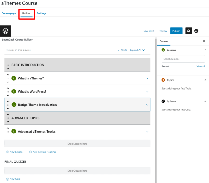209x183 pixels.
Task: Open the three-dot options menu
Action: 203,31
